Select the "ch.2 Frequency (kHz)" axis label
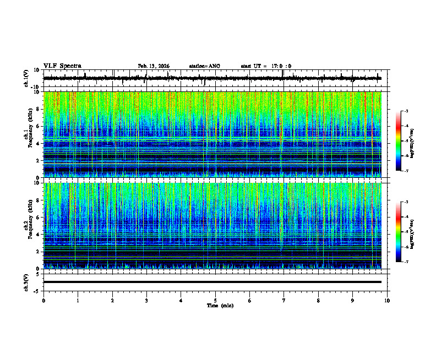Image resolution: width=436 pixels, height=337 pixels. pos(28,220)
